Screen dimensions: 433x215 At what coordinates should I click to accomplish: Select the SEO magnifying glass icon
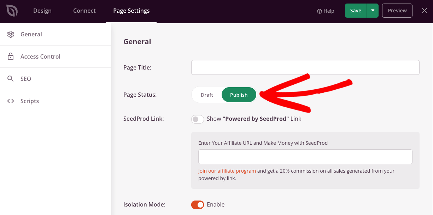pos(11,78)
